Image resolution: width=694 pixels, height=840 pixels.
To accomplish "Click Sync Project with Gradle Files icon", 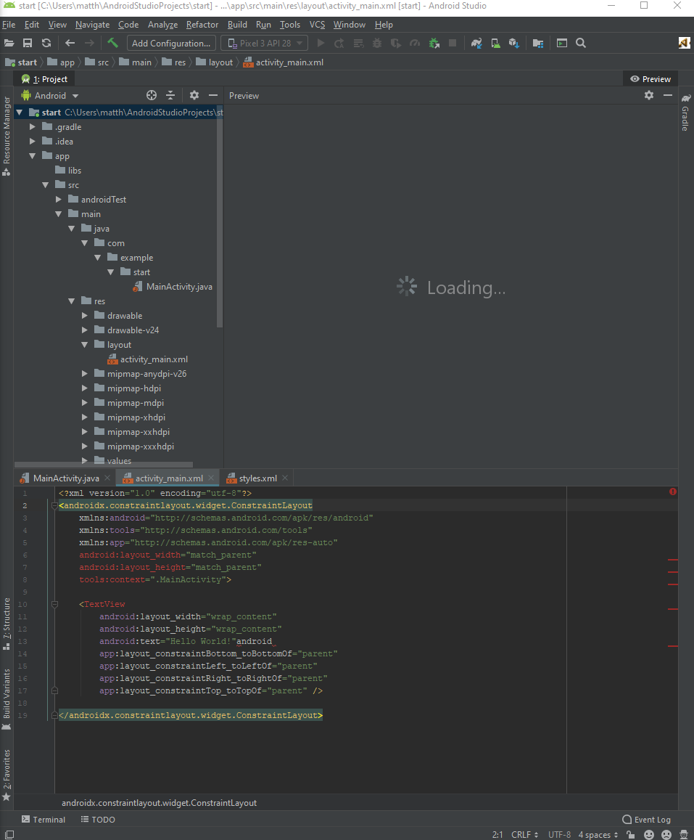I will pos(476,44).
